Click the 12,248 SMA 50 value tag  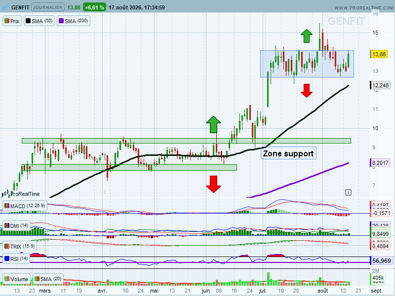[x=380, y=85]
